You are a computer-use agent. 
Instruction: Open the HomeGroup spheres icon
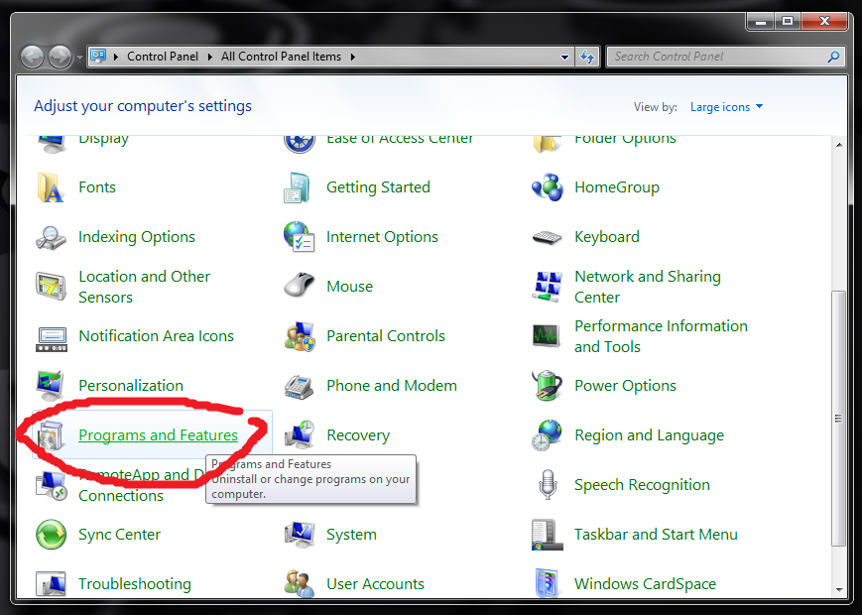point(547,187)
